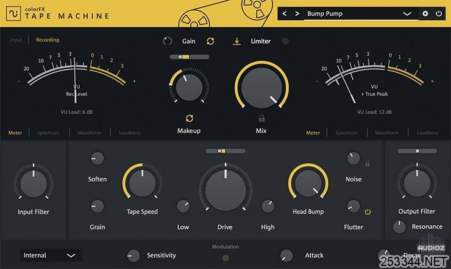Viewport: 451px width, 269px height.
Task: Click the "VU Lead: 12 dB" value
Action: coord(374,112)
